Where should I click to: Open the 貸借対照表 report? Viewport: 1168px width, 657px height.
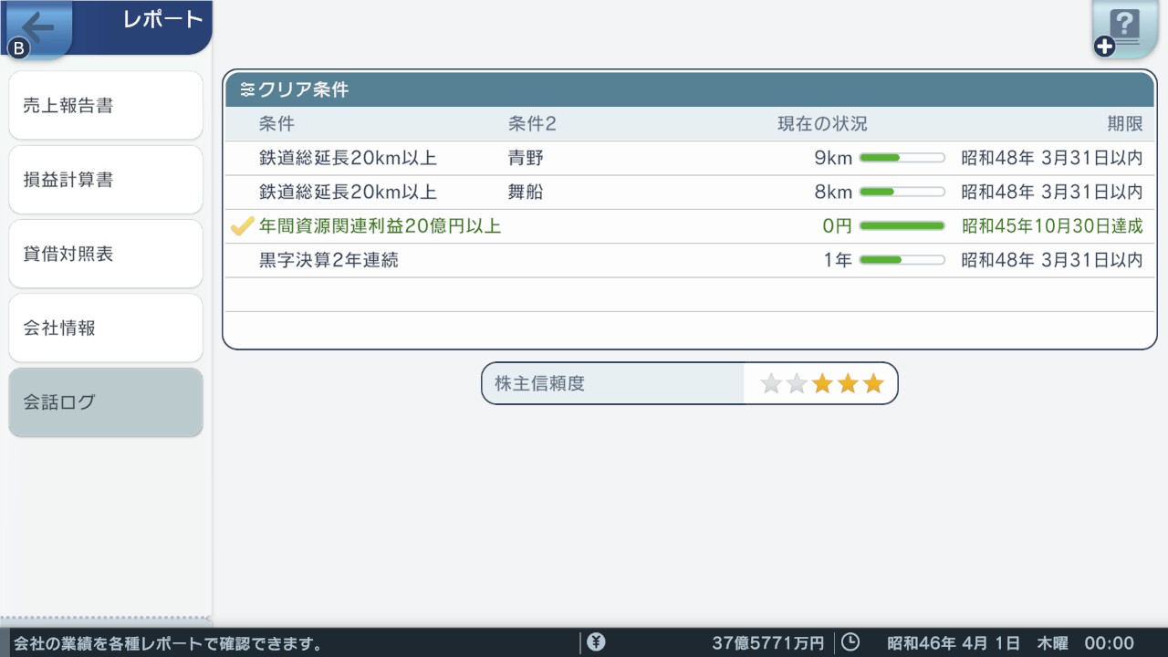tap(106, 254)
